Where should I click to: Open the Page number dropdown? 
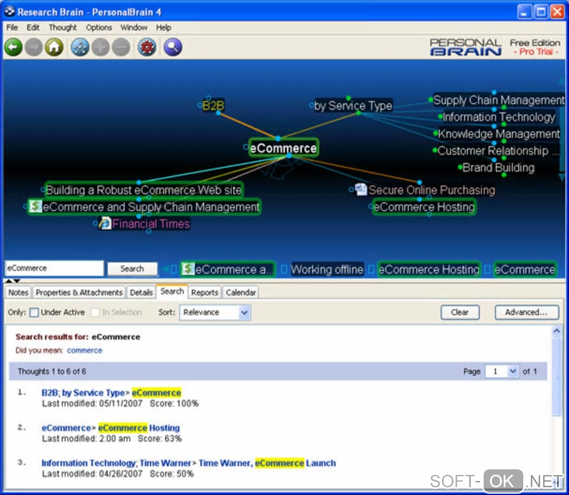[502, 371]
